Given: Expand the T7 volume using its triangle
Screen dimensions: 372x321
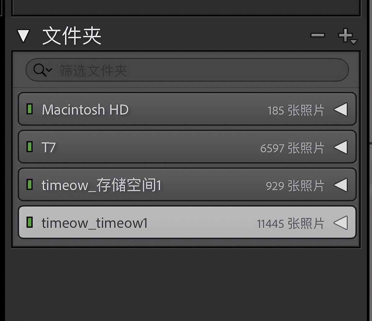Looking at the screenshot, I should pos(341,147).
